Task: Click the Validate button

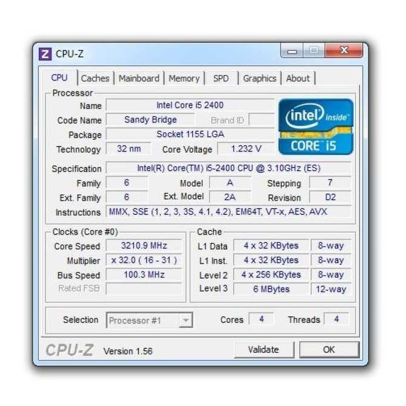Action: pos(264,350)
